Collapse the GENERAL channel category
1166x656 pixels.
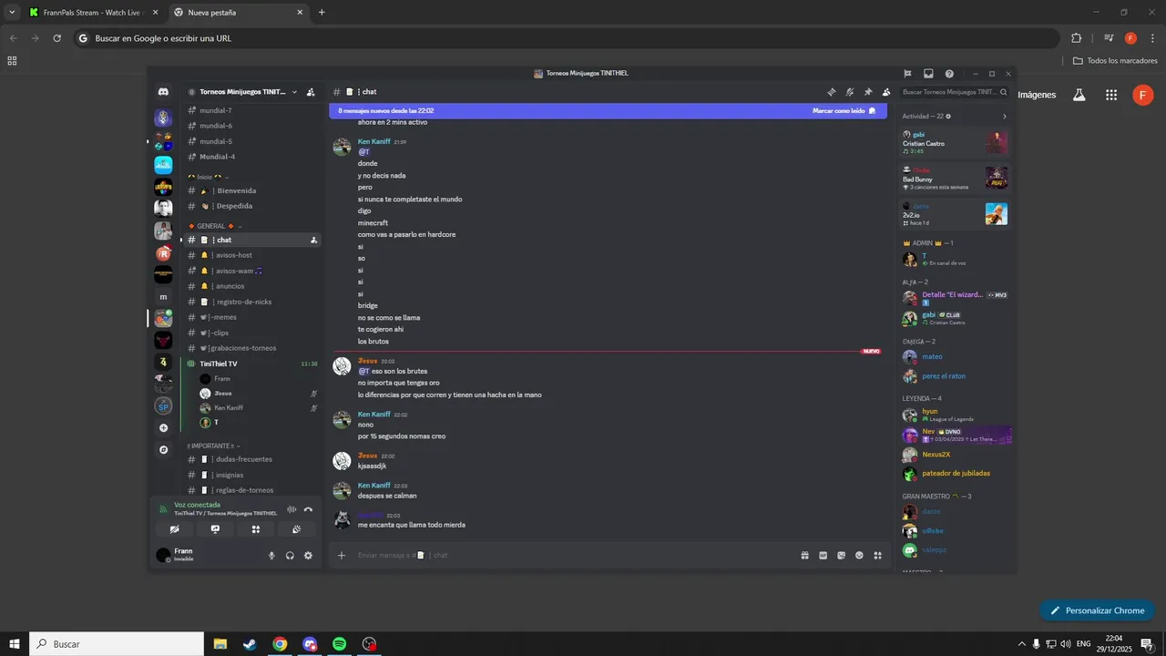[x=215, y=226]
